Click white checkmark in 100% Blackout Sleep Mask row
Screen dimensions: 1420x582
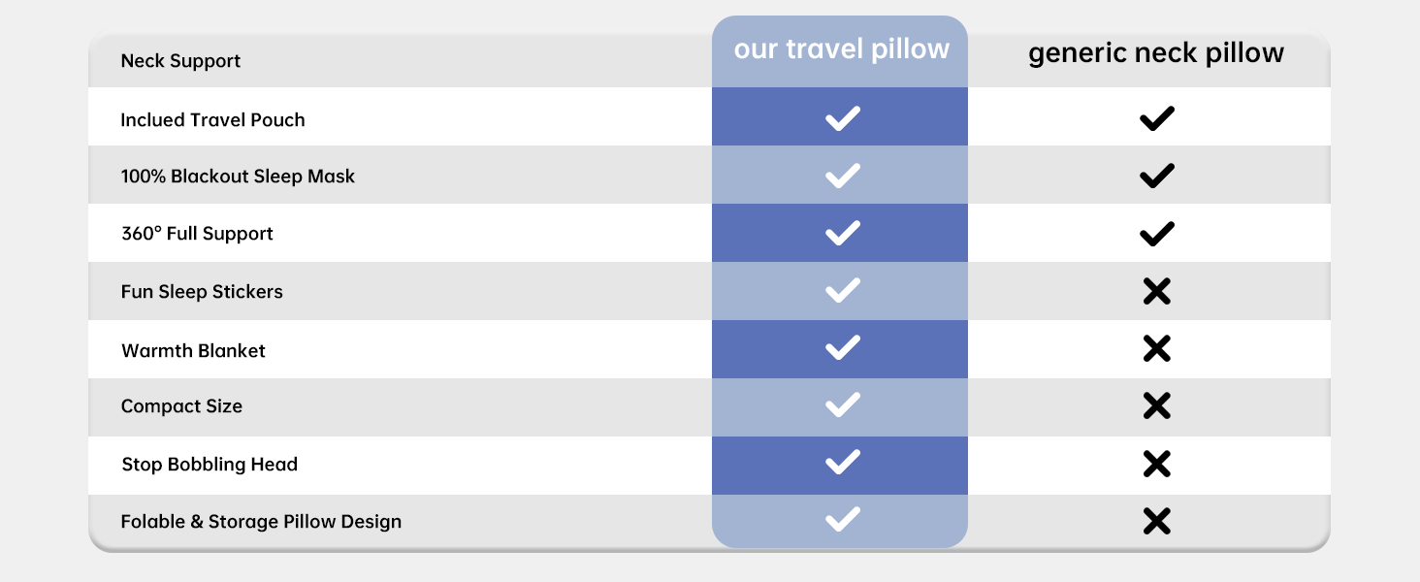point(842,176)
